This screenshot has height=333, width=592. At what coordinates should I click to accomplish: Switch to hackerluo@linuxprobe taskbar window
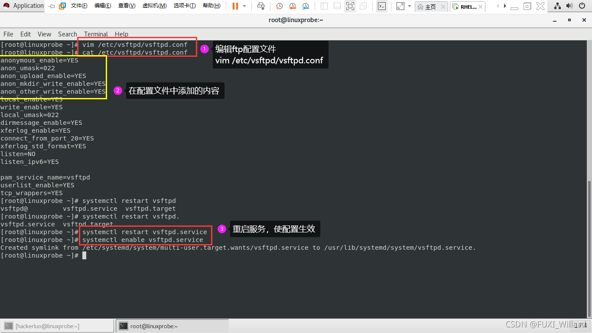[57, 326]
